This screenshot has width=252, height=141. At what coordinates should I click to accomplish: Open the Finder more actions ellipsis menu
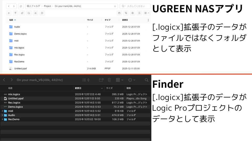132,80
